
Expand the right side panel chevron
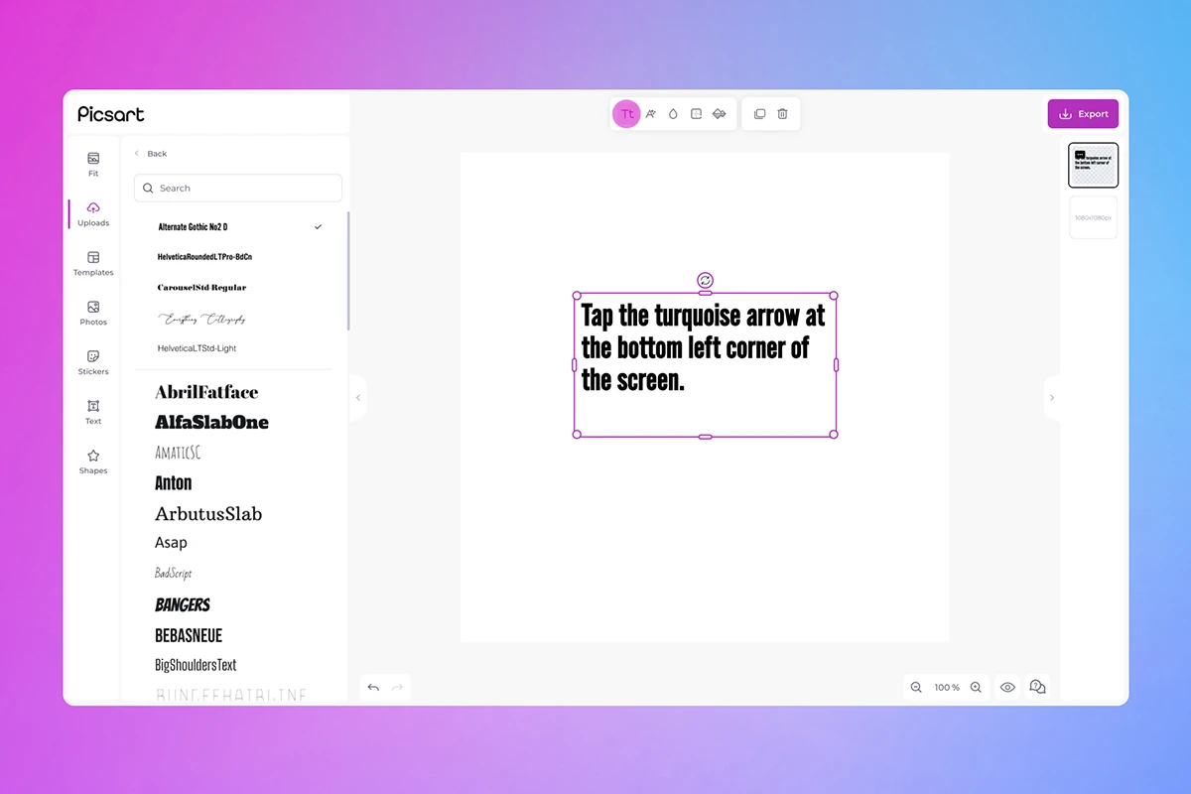[x=1052, y=397]
